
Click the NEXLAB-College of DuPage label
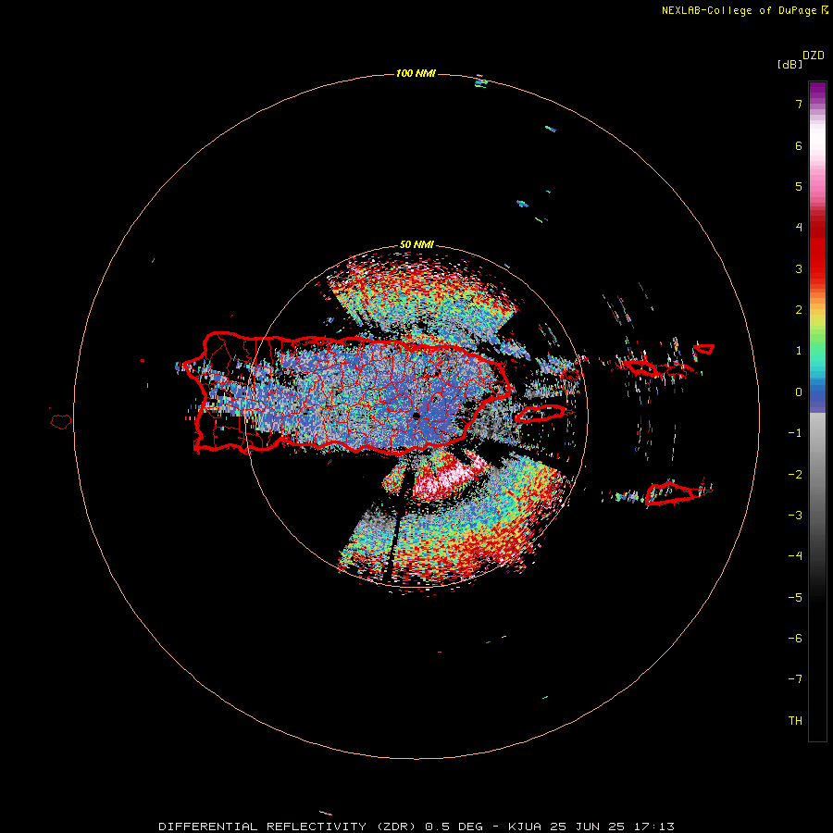pyautogui.click(x=739, y=10)
